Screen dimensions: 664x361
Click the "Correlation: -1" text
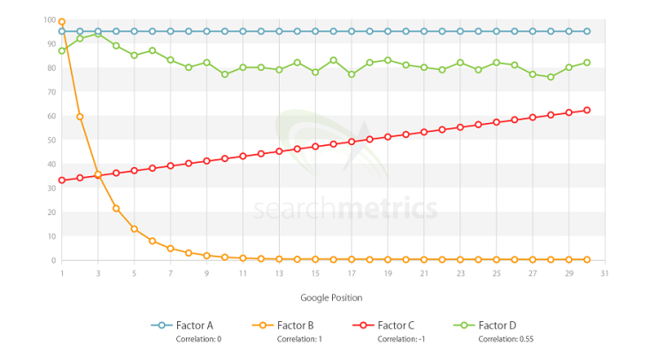(398, 339)
